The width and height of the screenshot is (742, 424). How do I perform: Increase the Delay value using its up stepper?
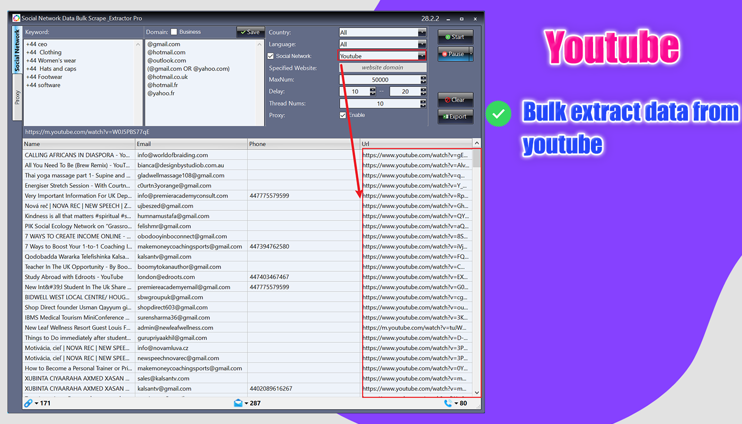pos(373,89)
